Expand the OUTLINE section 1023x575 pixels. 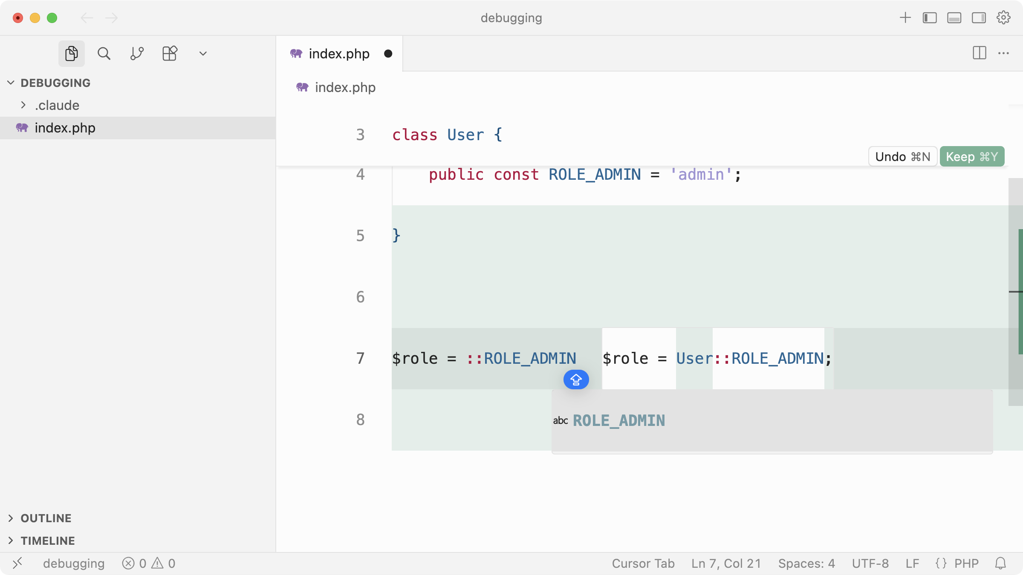46,518
